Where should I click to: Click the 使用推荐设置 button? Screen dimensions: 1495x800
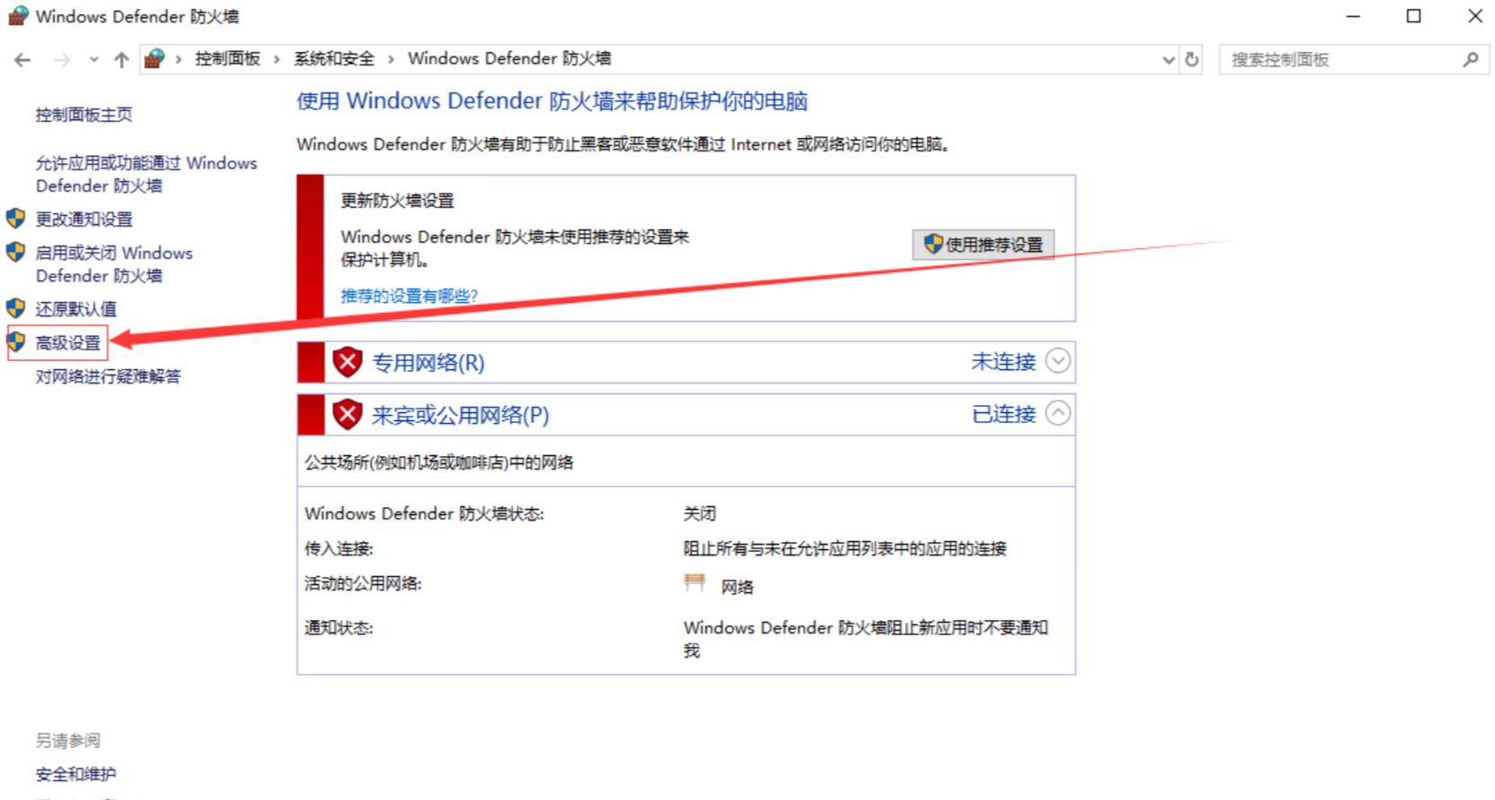point(983,245)
